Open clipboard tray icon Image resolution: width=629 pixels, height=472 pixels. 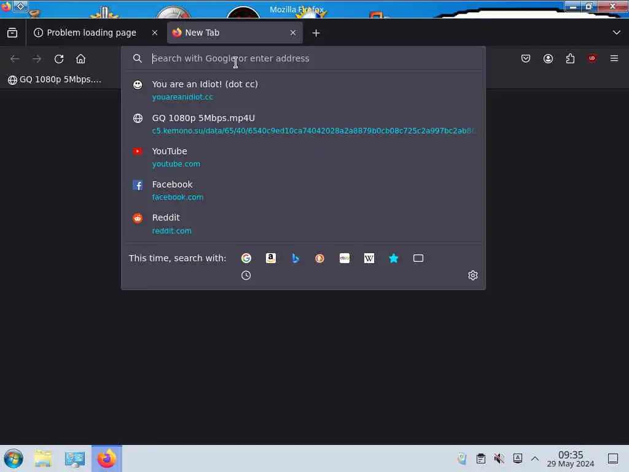(x=480, y=458)
